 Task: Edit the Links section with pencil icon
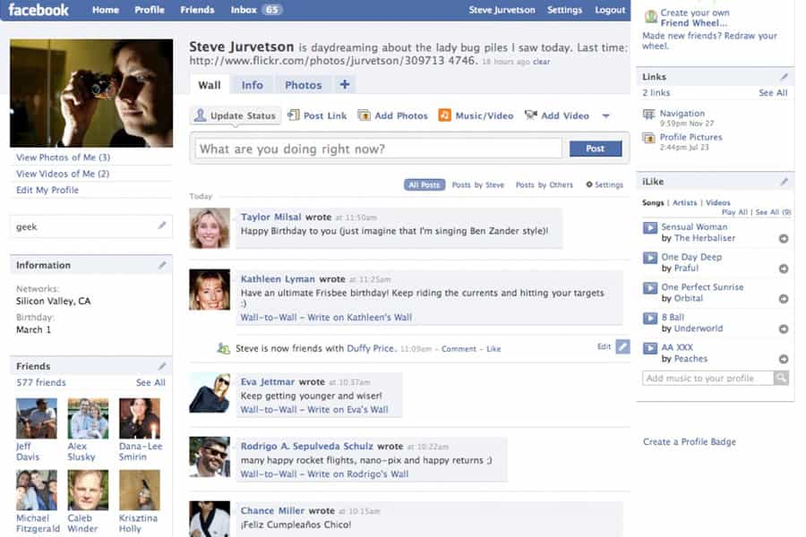point(784,77)
